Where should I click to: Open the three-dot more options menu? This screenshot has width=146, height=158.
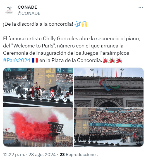click(141, 7)
